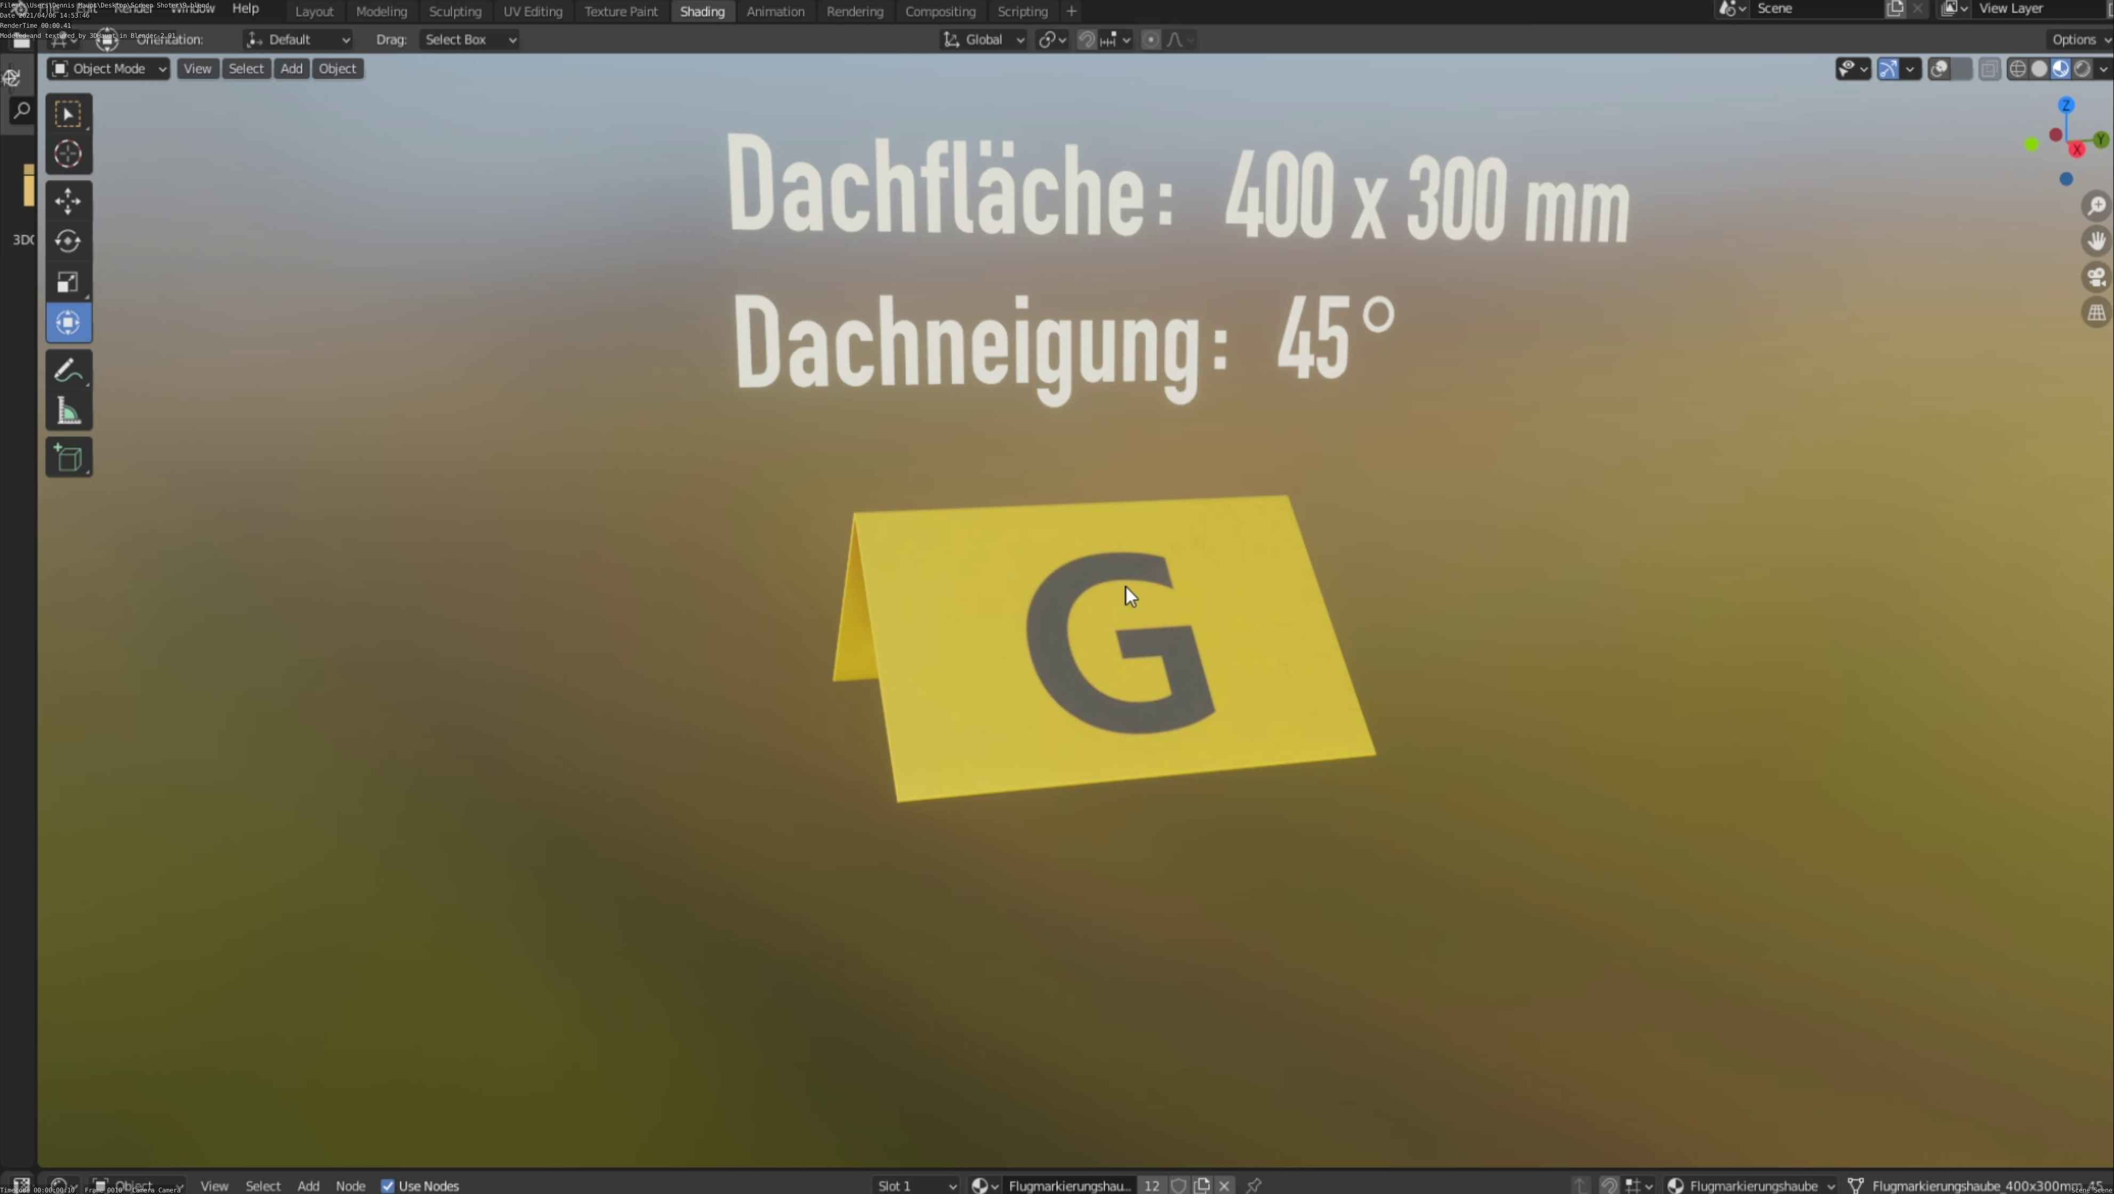Pick the Scale tool

(x=68, y=282)
